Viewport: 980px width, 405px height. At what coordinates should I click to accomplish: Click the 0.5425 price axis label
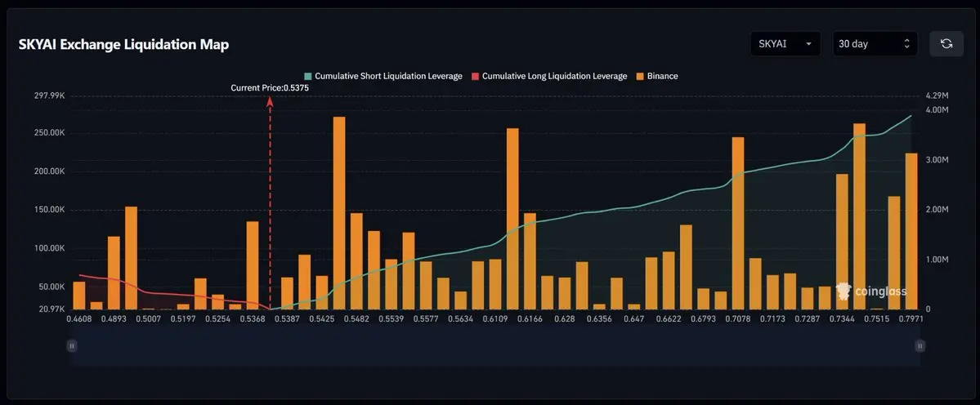[322, 319]
